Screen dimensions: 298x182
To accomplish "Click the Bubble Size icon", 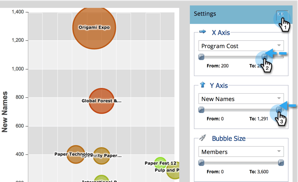I will pyautogui.click(x=203, y=138).
